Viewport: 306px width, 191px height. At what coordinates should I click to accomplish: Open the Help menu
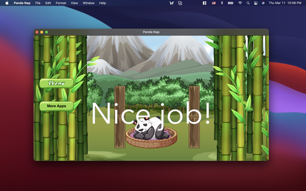pos(102,3)
